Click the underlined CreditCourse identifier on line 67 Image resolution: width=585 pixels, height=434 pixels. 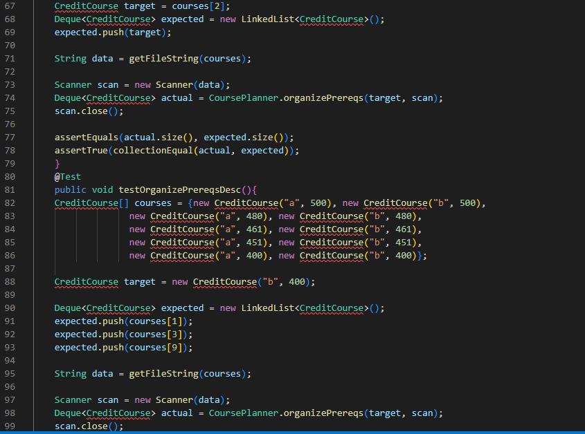[x=86, y=6]
